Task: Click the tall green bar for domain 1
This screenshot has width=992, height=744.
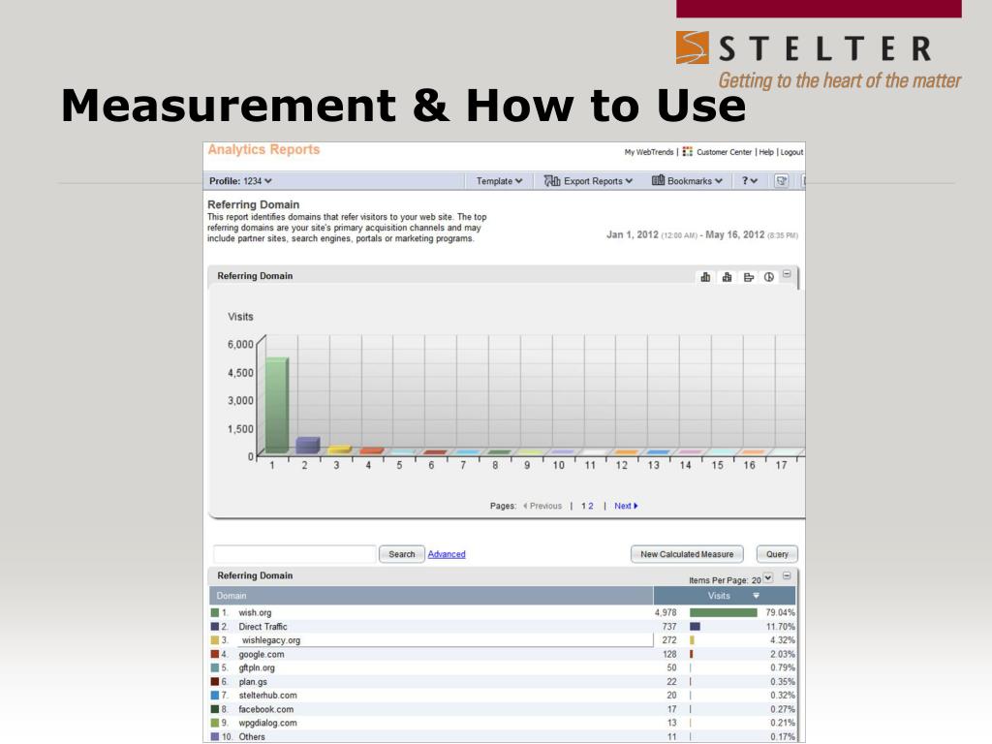Action: coord(276,405)
